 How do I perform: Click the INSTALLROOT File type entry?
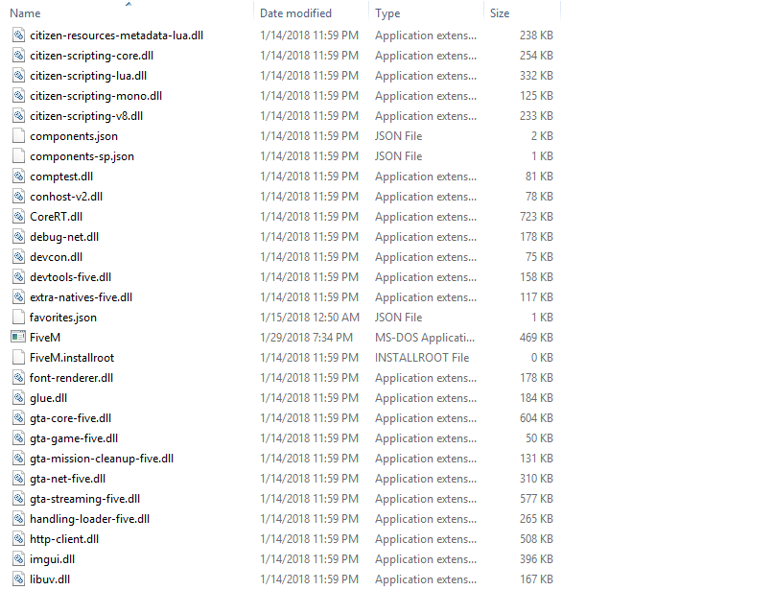coord(422,358)
